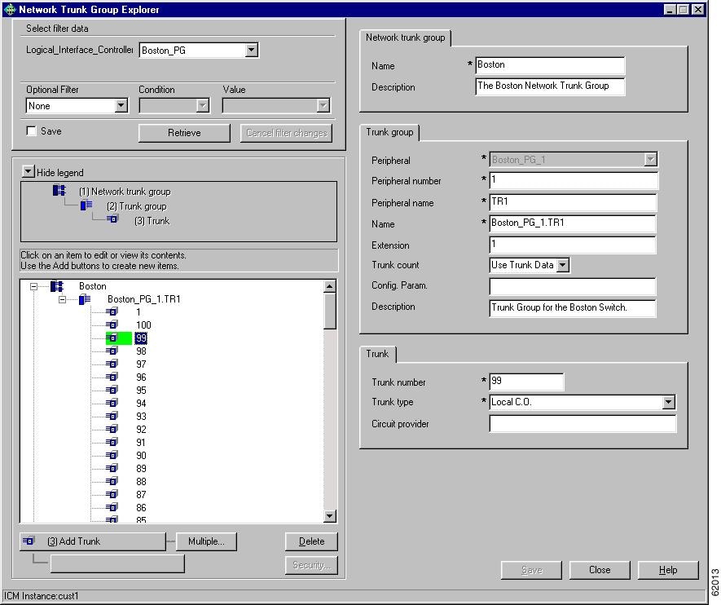Click the tree vertical scrollbar thumb

[330, 311]
